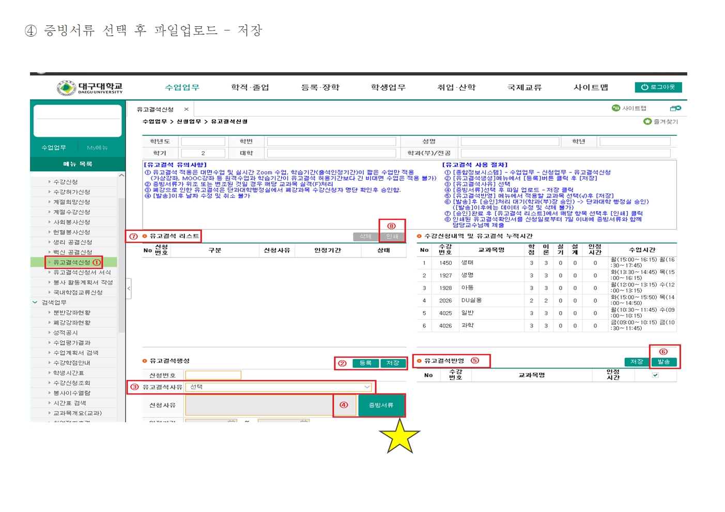Collapse the 검색업무 menu group
This screenshot has width=725, height=512.
[x=35, y=302]
